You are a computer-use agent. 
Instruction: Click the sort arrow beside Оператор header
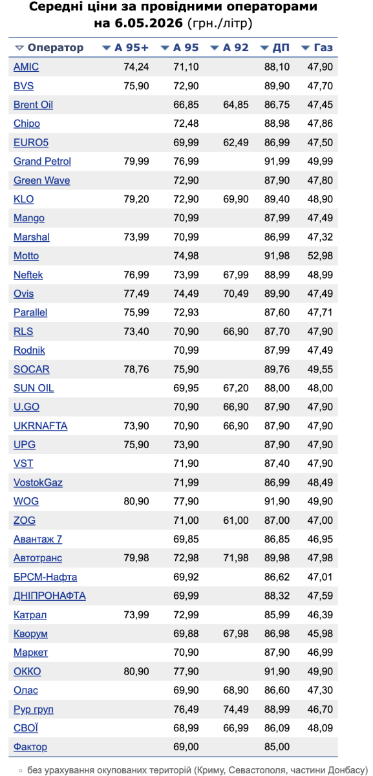19,48
